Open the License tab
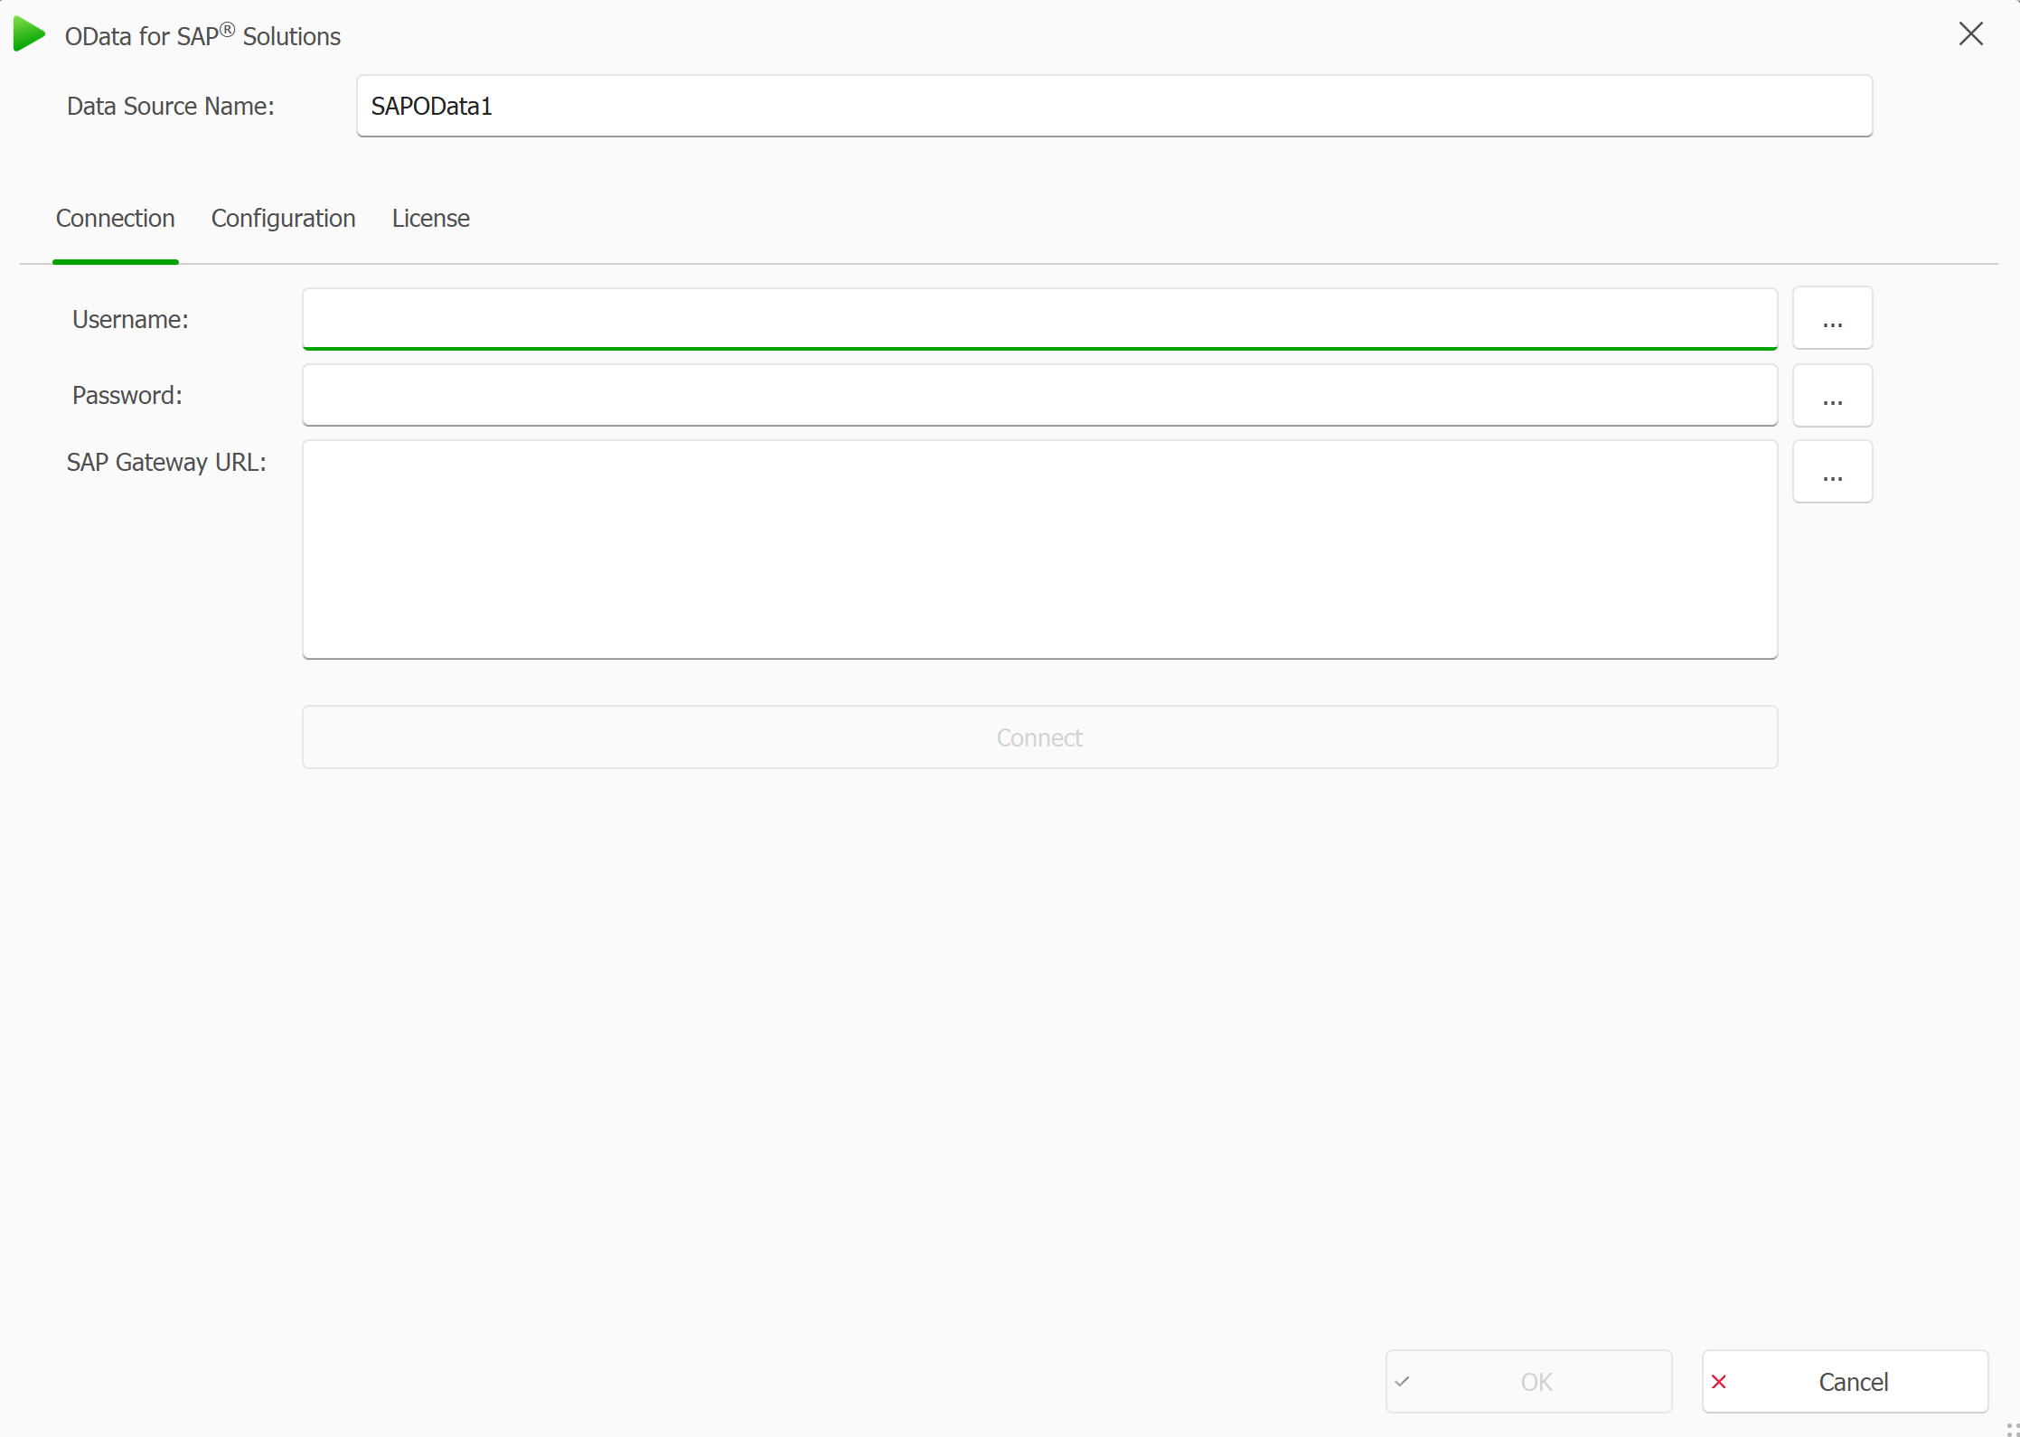Viewport: 2020px width, 1437px height. (x=430, y=219)
